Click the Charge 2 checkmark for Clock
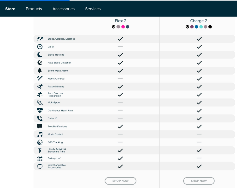The width and height of the screenshot is (237, 188). point(199,47)
